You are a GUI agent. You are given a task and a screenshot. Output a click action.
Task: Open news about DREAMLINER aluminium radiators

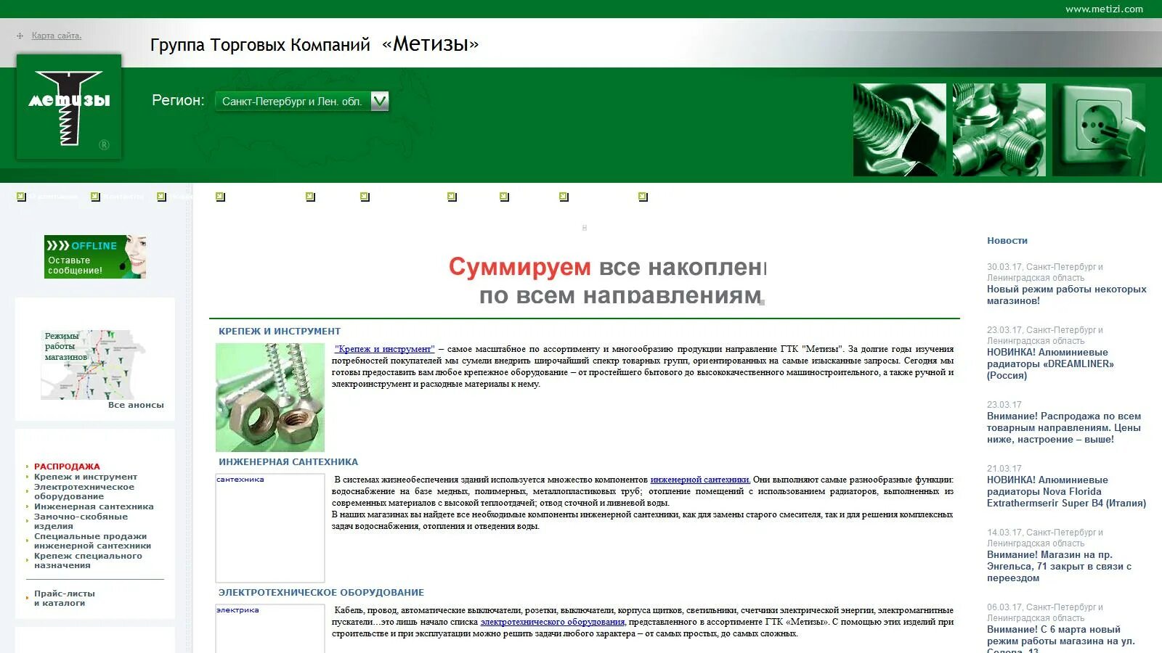pyautogui.click(x=1050, y=364)
